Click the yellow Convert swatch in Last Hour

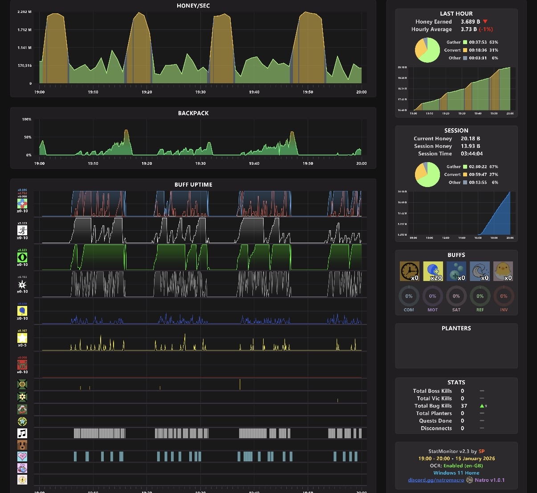coord(465,50)
